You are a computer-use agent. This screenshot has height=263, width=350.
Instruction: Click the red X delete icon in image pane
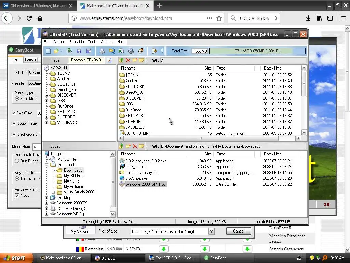[128, 60]
